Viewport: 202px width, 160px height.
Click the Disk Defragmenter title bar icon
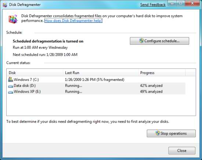5,5
